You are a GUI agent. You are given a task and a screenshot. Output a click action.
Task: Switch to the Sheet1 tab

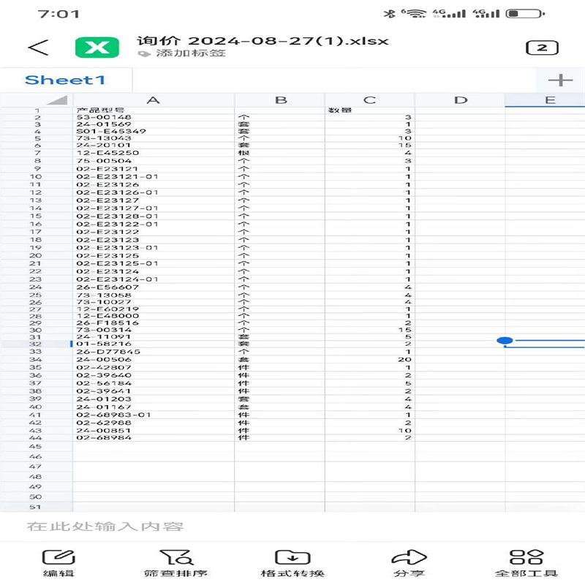[65, 80]
